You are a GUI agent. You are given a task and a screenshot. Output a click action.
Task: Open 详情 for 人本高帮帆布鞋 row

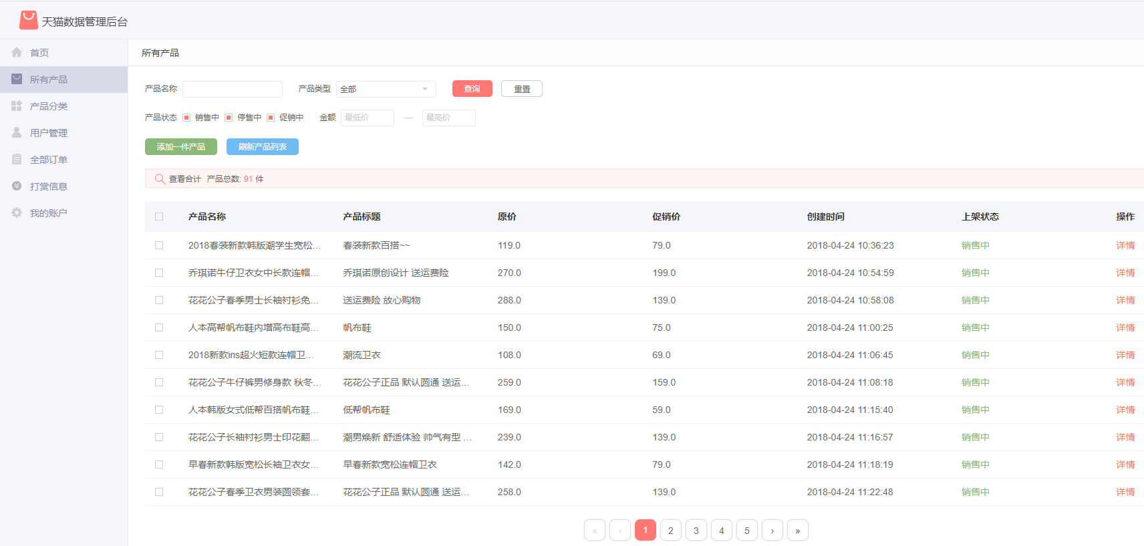tap(1125, 327)
